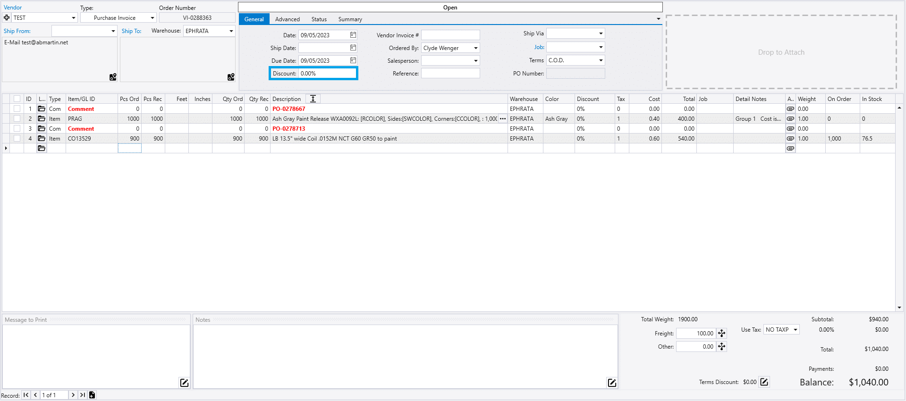Image resolution: width=906 pixels, height=401 pixels.
Task: Tick the checkbox for row ID 4
Action: point(17,139)
